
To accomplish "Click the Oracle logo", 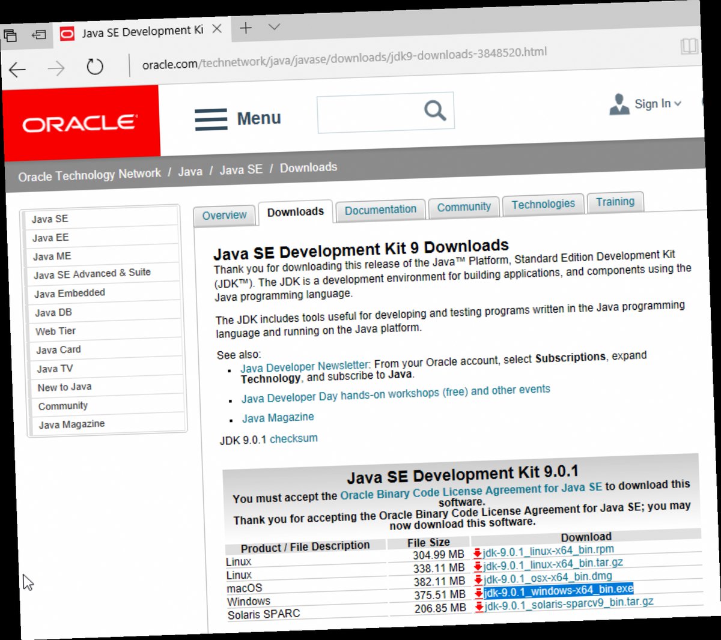I will pyautogui.click(x=80, y=123).
